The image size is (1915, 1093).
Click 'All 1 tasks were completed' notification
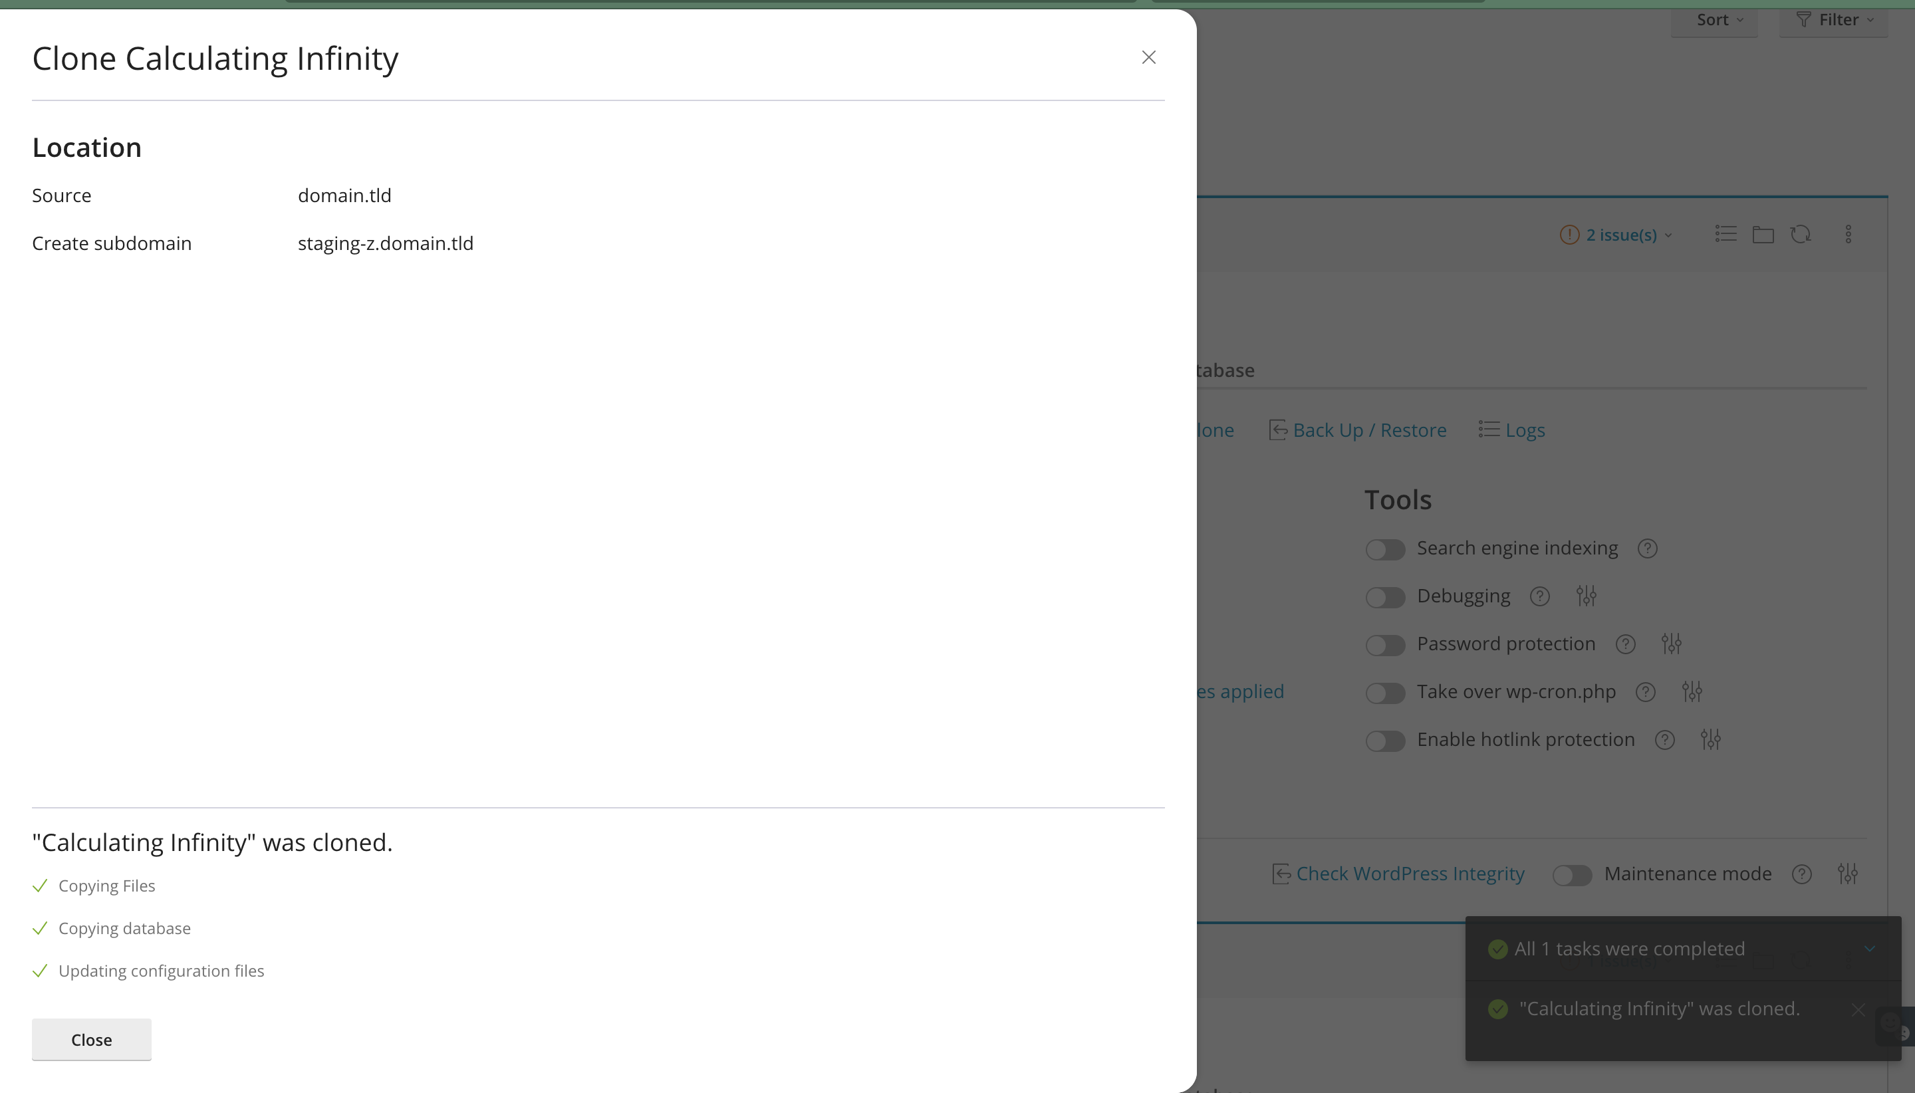click(1629, 949)
